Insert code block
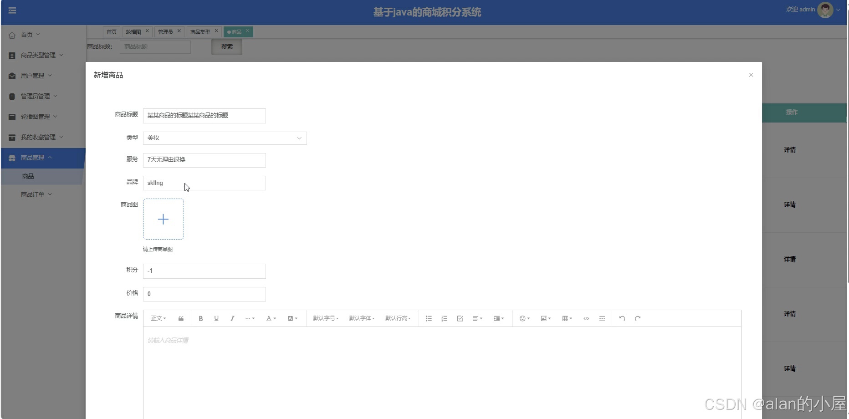 [x=586, y=318]
